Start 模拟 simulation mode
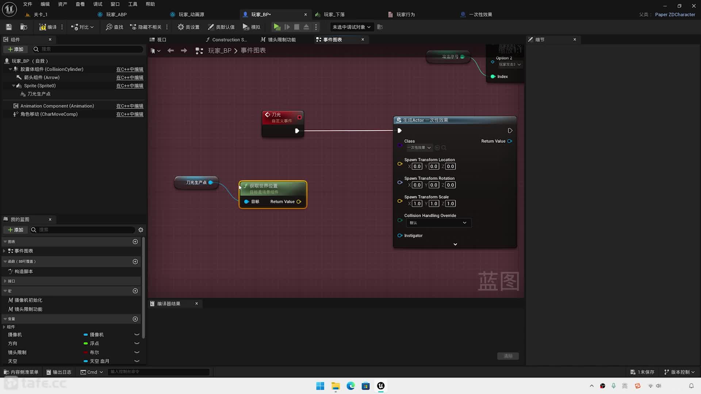Screen dimensions: 701x394 [252, 27]
